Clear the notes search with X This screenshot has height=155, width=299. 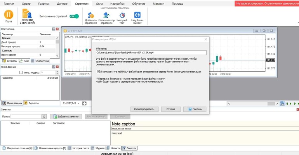pyautogui.click(x=44, y=117)
